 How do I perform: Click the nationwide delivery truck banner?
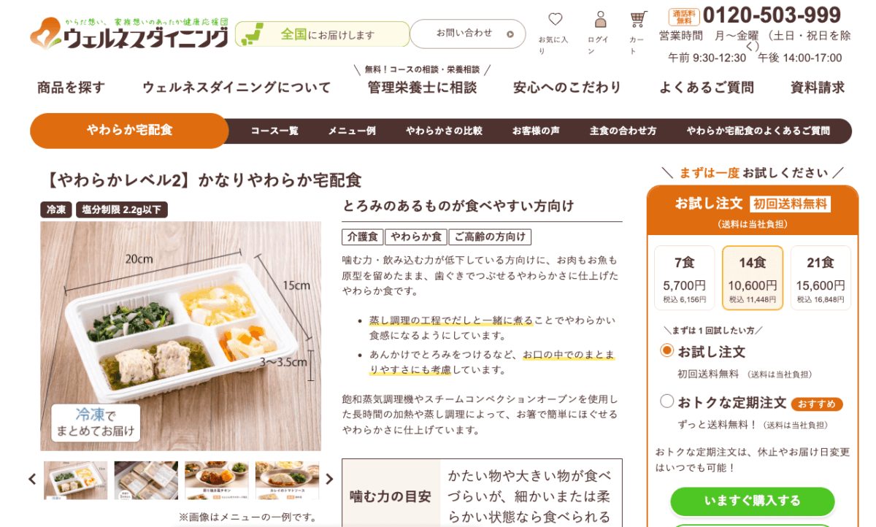[x=322, y=34]
